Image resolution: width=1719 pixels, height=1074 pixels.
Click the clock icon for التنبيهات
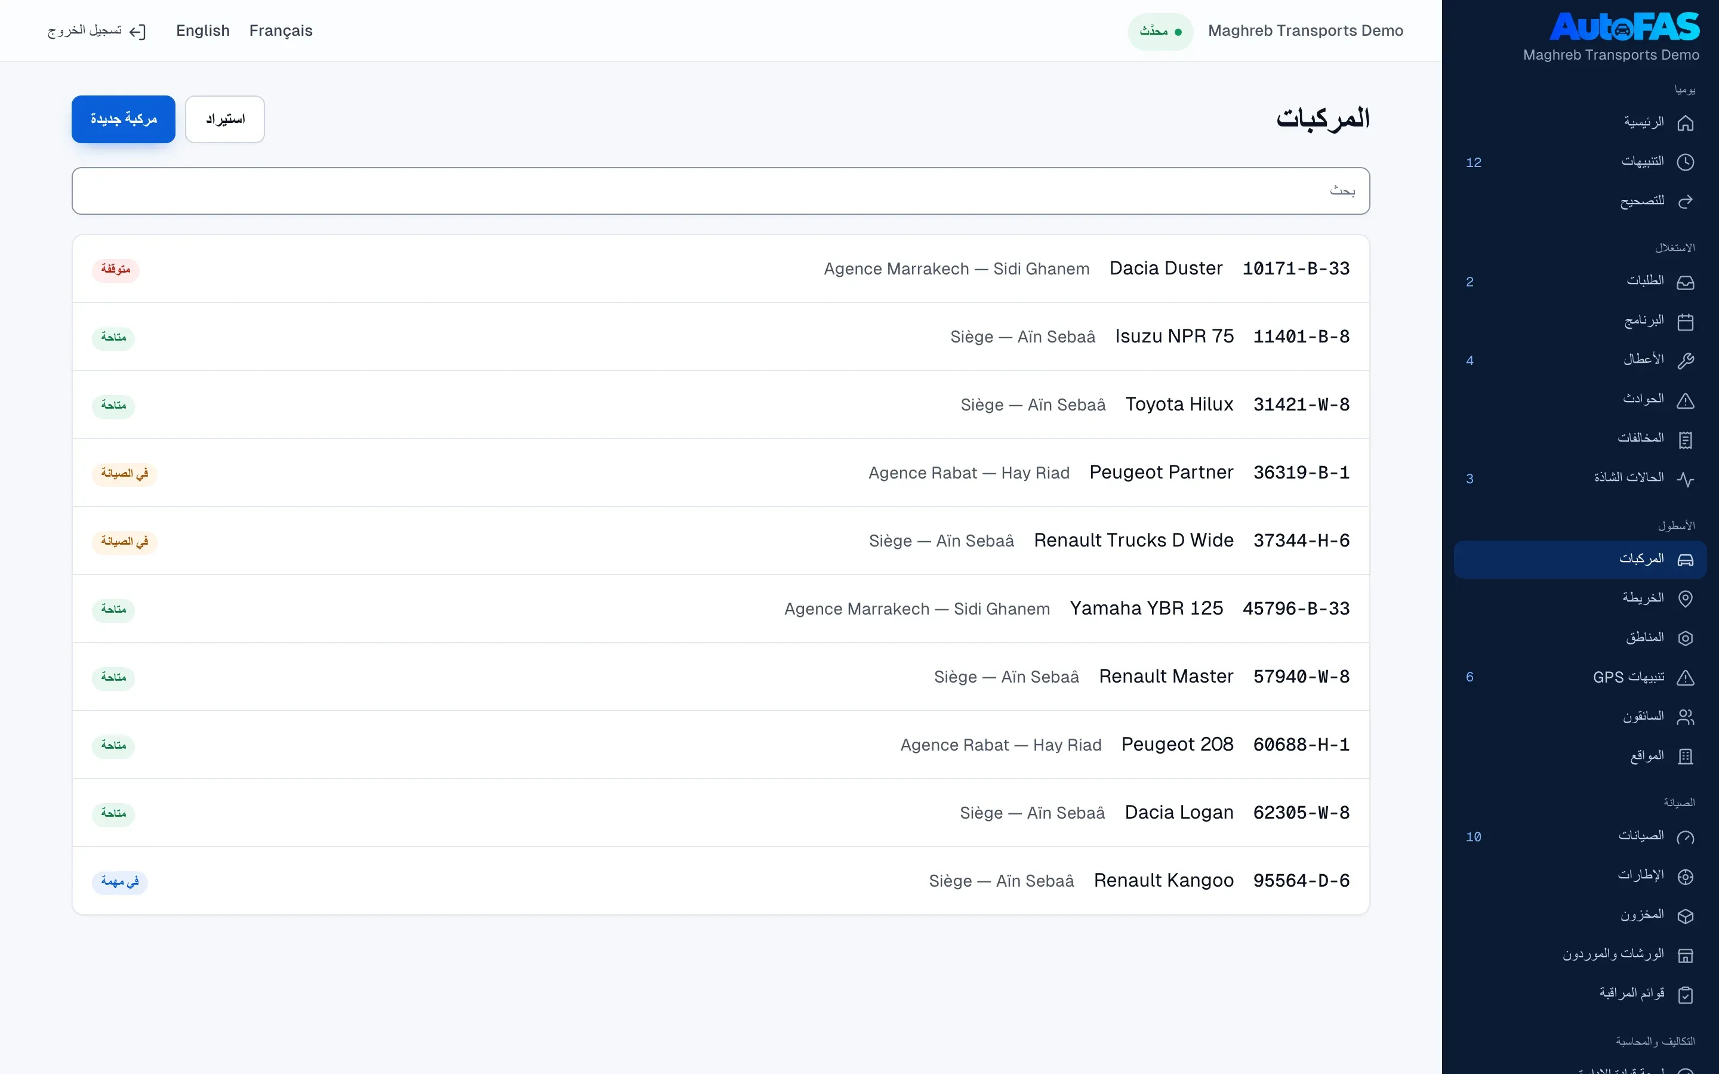(x=1685, y=162)
